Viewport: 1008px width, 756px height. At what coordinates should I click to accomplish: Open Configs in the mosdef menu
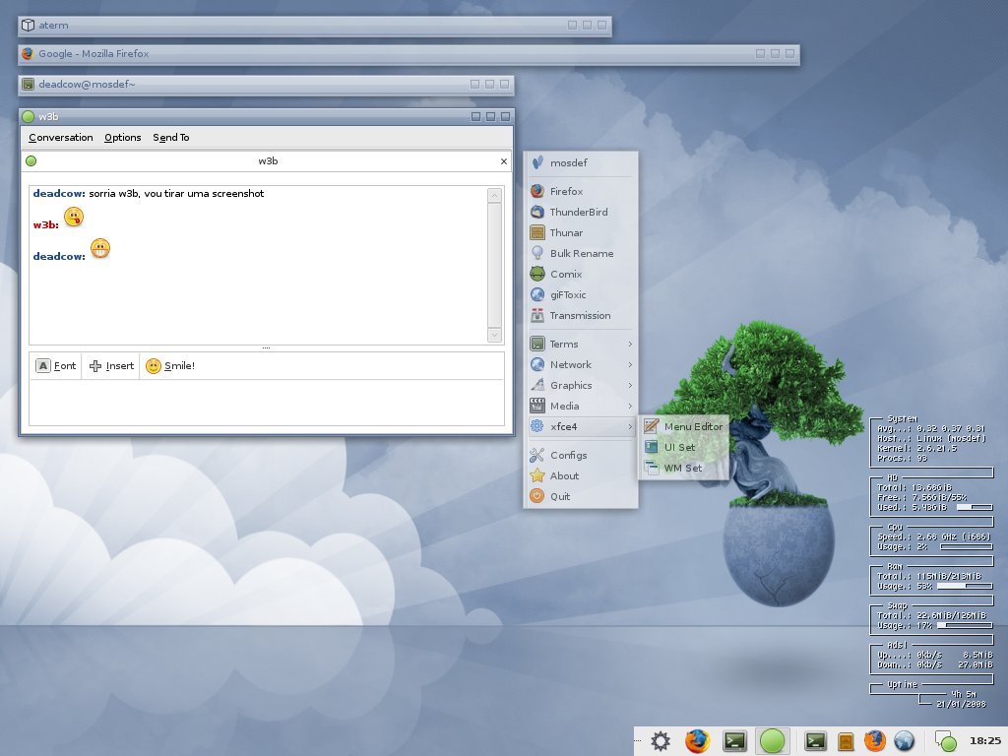tap(581, 455)
